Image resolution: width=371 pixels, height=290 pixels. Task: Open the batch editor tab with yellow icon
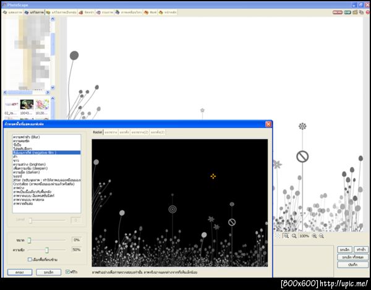coord(61,12)
